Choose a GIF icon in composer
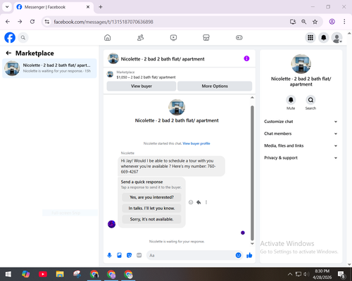352x281 pixels. [x=139, y=255]
